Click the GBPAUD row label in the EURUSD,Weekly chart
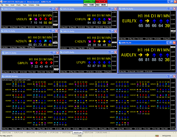Image resolution: width=177 pixels, height=137 pixels. 71,112
